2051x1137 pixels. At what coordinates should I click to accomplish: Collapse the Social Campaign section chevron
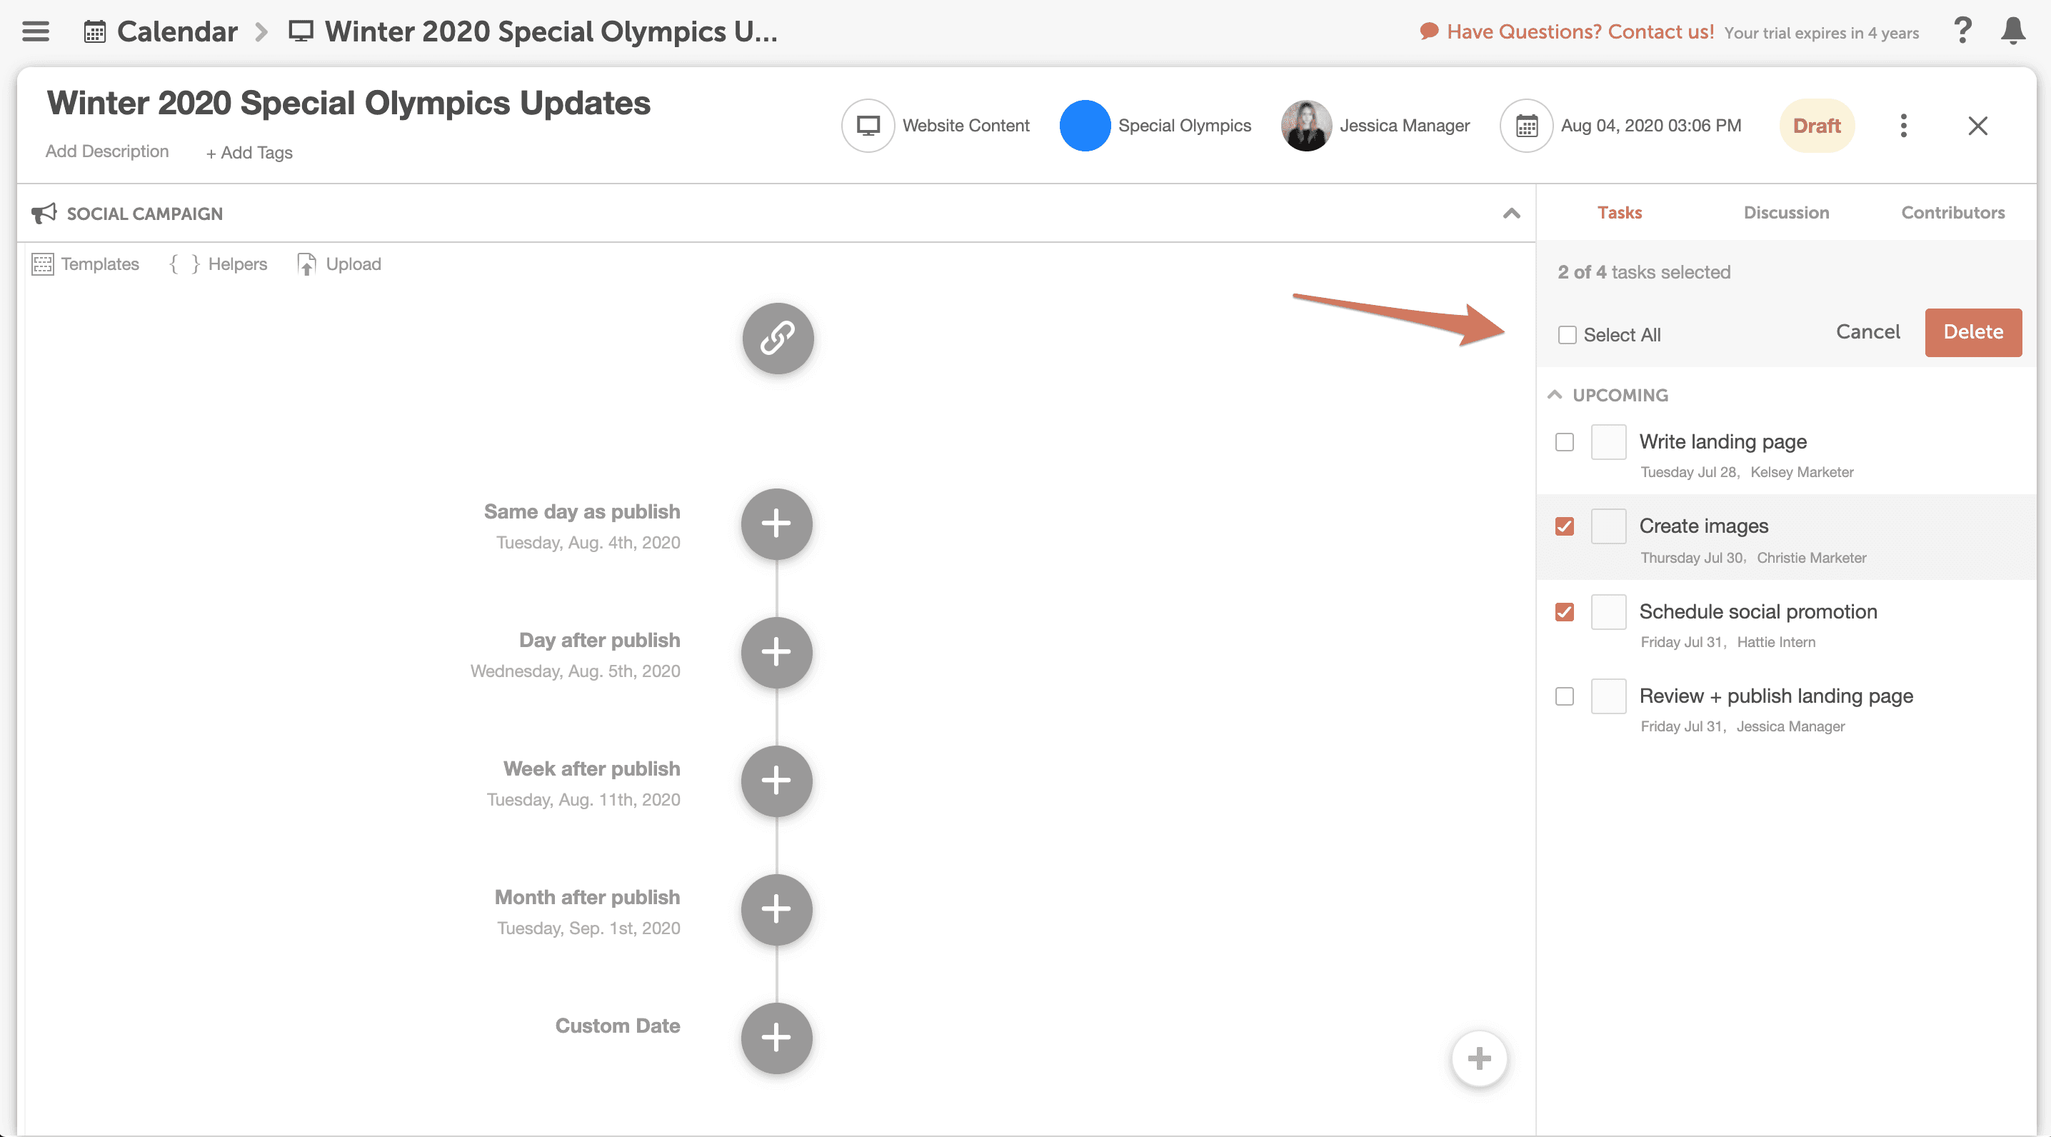coord(1511,214)
